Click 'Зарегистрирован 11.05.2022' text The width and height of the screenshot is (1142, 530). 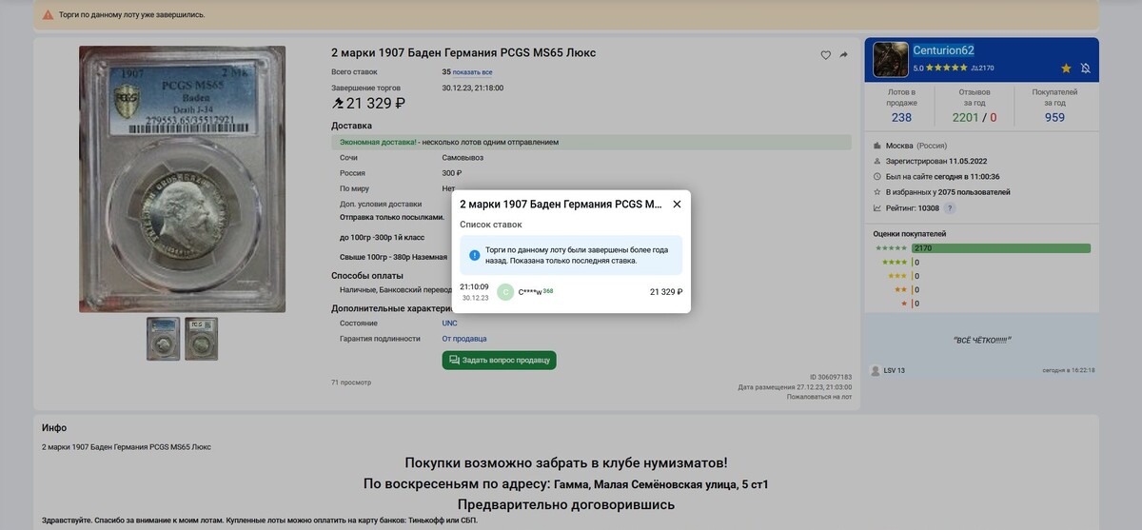(x=938, y=162)
